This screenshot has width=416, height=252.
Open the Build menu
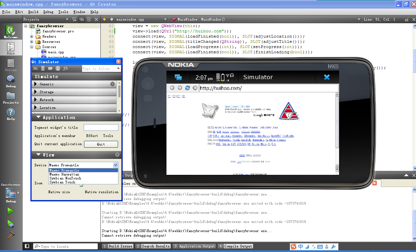point(33,12)
